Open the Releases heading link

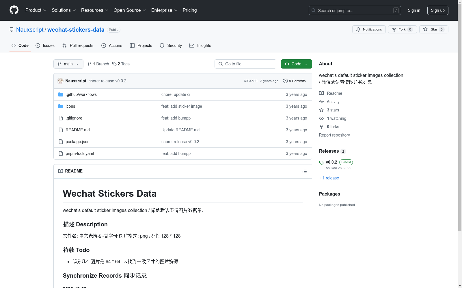tap(329, 151)
